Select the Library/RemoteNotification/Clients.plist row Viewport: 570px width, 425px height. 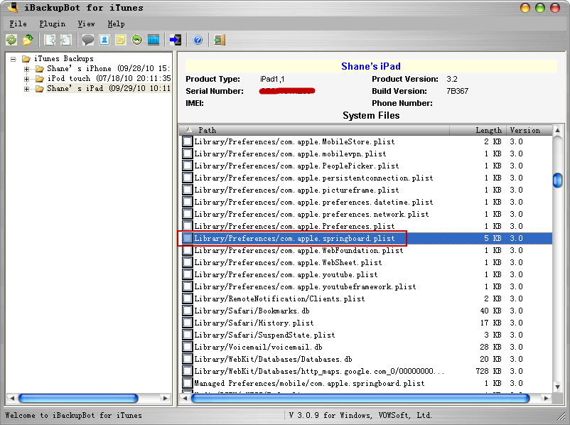point(366,298)
